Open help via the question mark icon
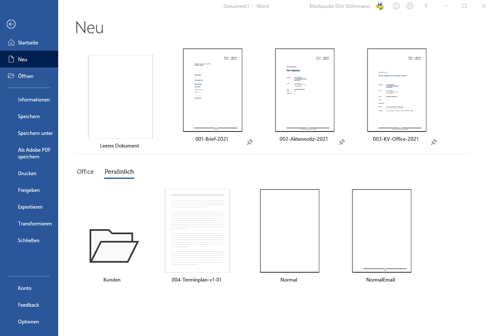The image size is (493, 336). (x=426, y=6)
